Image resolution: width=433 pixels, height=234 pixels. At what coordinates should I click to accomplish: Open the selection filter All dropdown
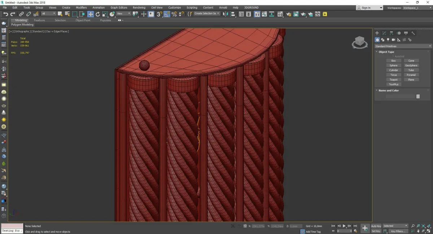coord(48,14)
